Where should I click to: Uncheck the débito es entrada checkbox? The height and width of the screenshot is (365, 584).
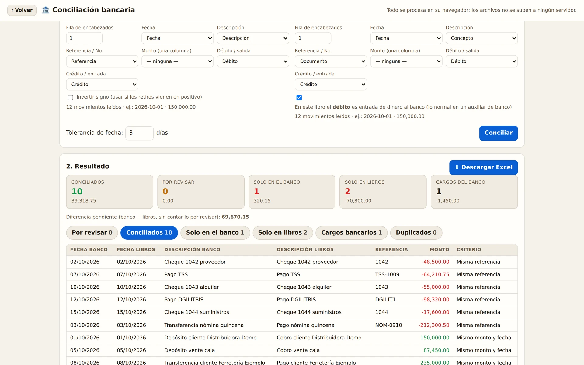coord(299,97)
